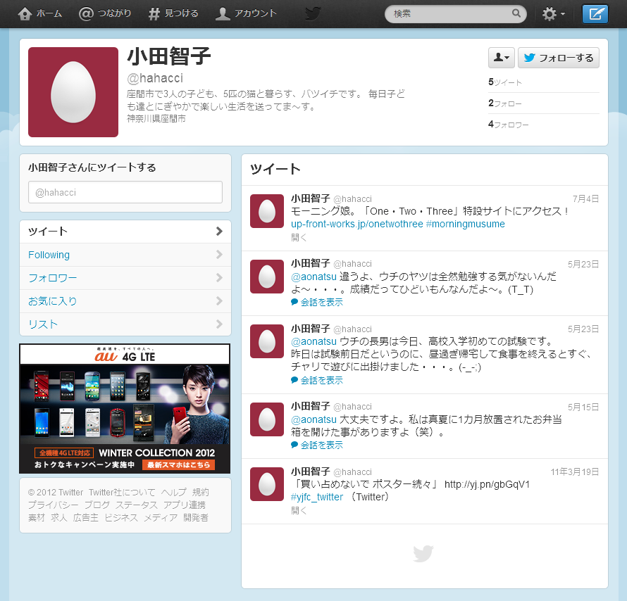Open ブログ footer link
627x601 pixels.
click(x=97, y=505)
